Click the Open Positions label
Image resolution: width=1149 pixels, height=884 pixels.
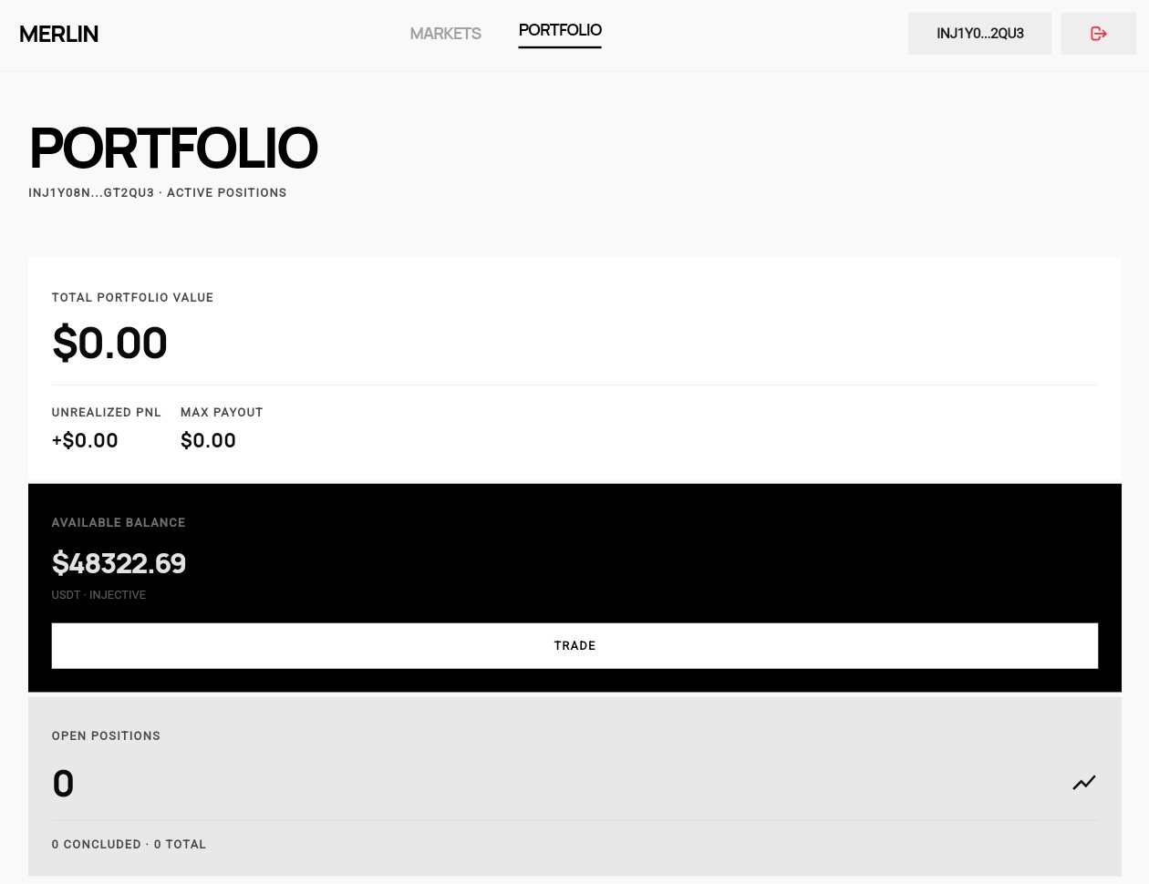(x=106, y=736)
